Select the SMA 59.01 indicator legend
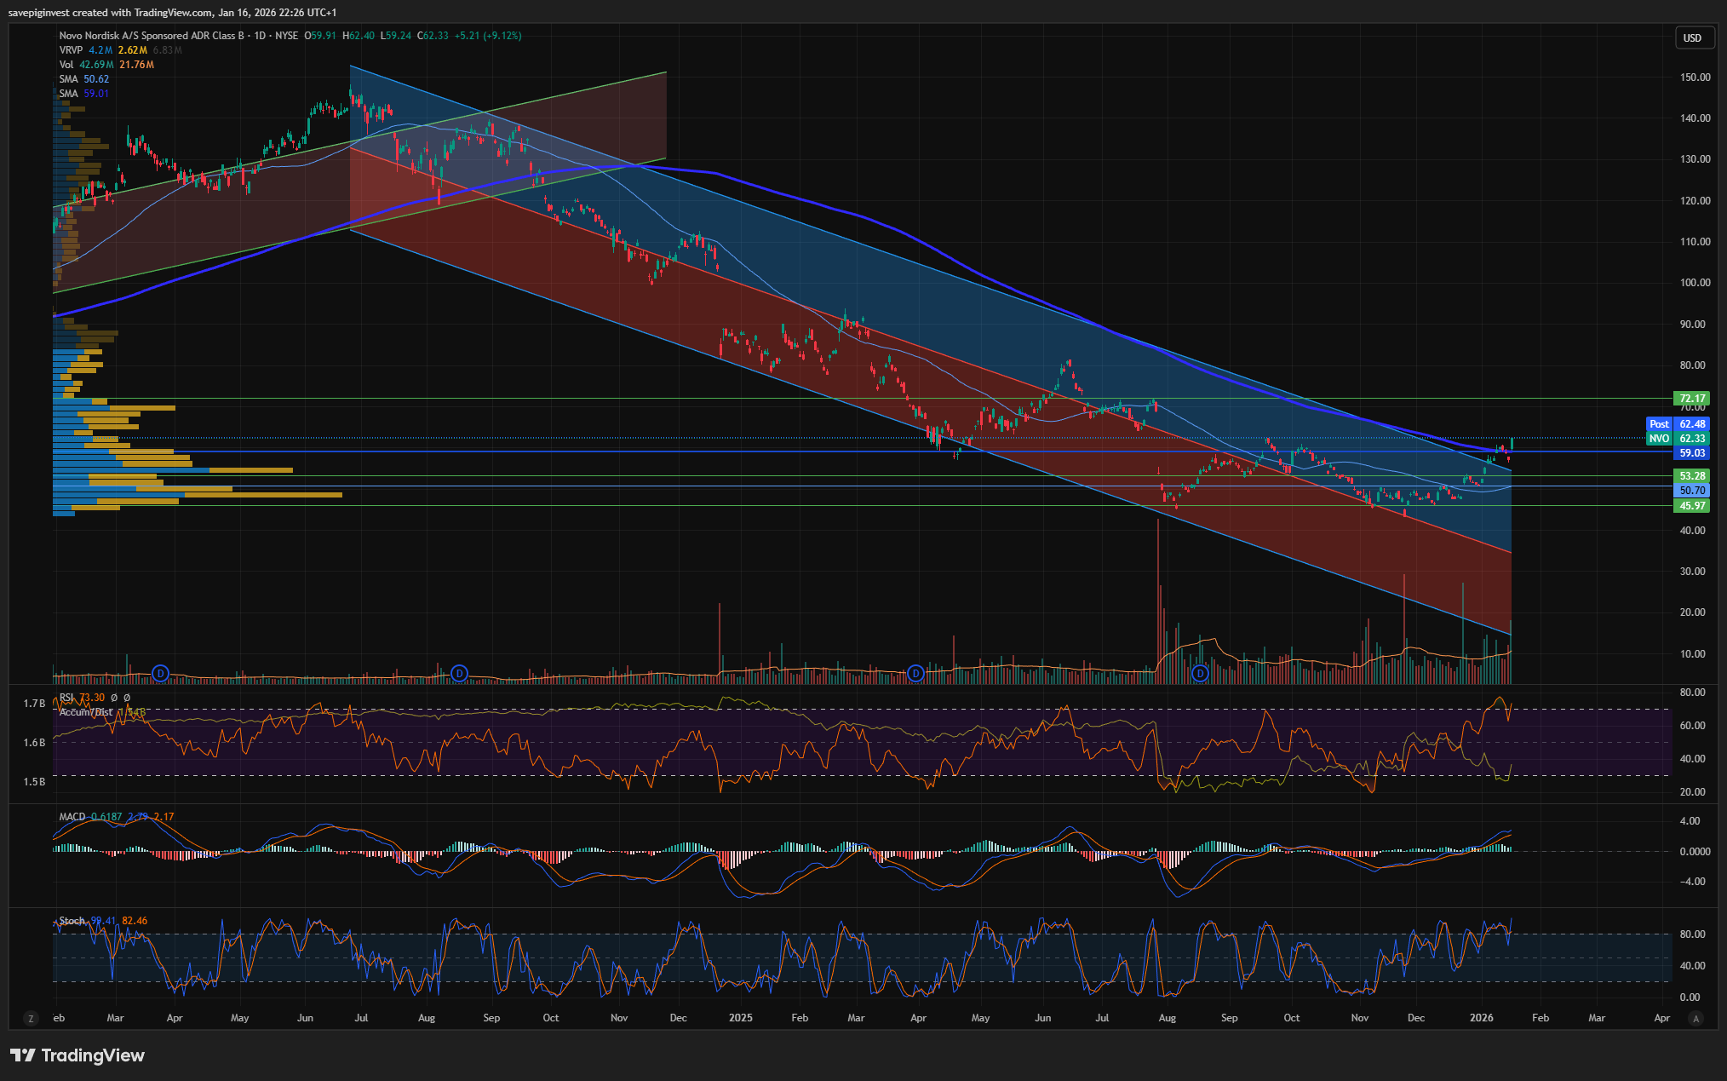Viewport: 1727px width, 1081px height. [x=69, y=94]
